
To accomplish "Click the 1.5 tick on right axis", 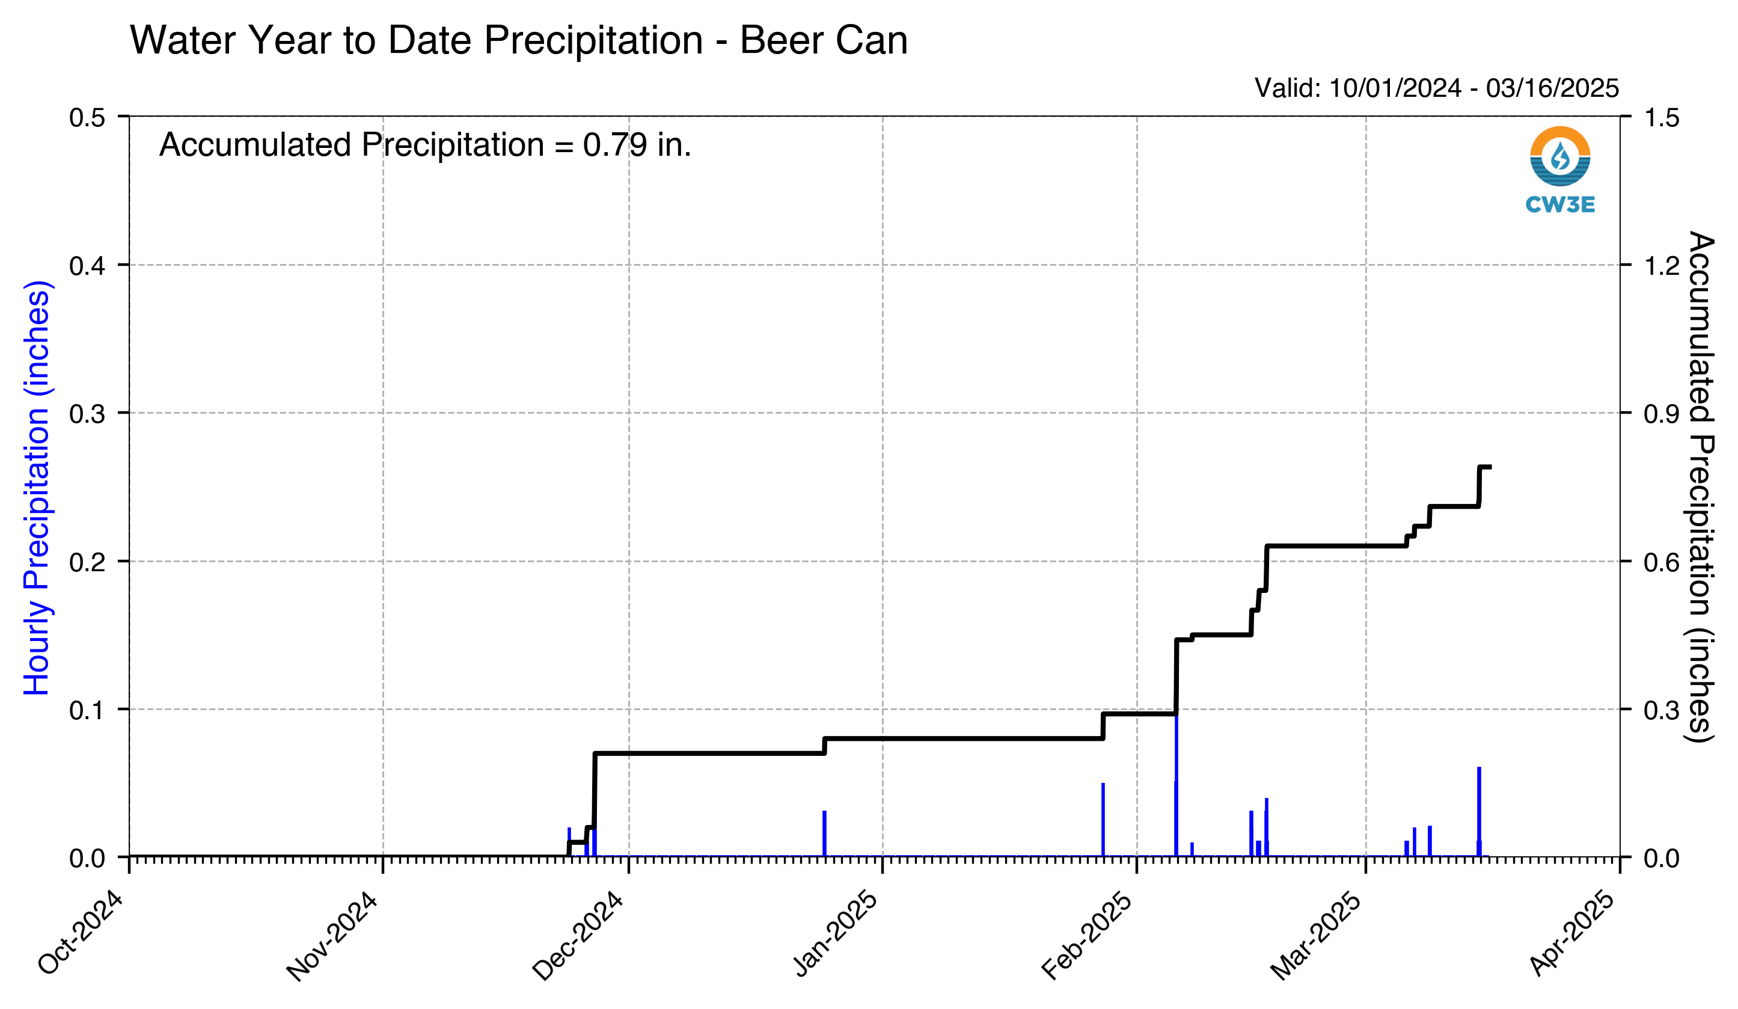I will (1662, 117).
